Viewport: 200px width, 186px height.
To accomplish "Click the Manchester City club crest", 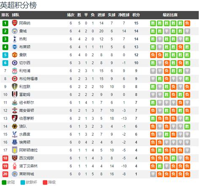I will (x=15, y=31).
